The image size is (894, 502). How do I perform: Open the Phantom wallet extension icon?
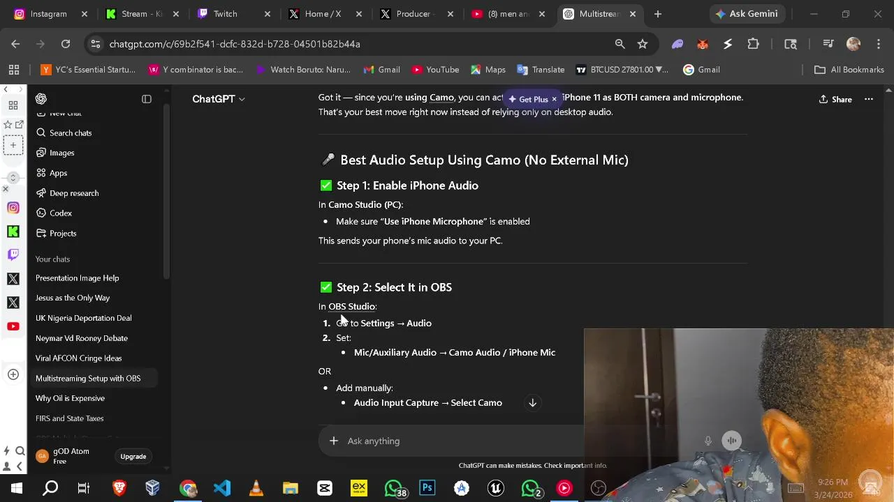click(x=677, y=44)
